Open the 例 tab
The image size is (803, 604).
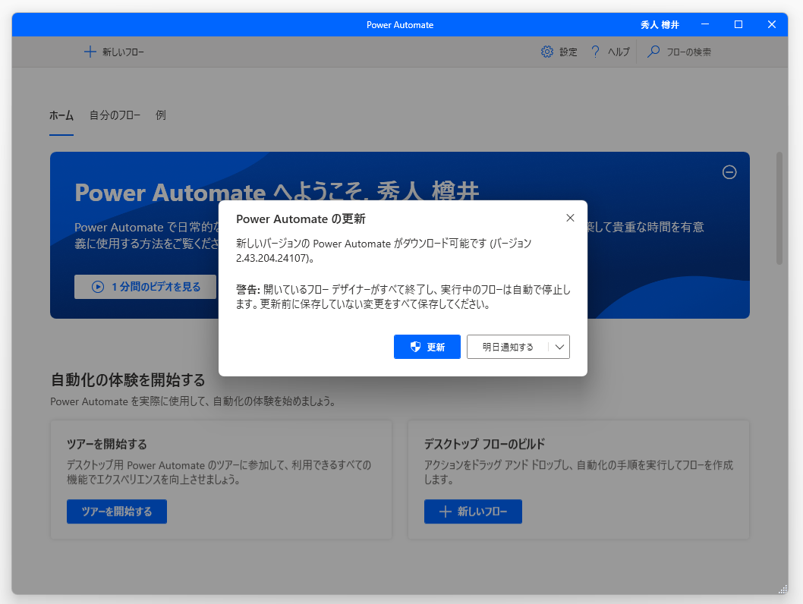click(160, 115)
